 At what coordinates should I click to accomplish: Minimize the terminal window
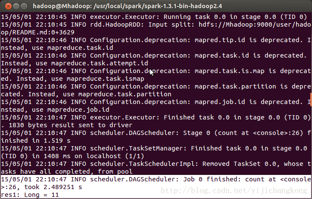pyautogui.click(x=16, y=6)
